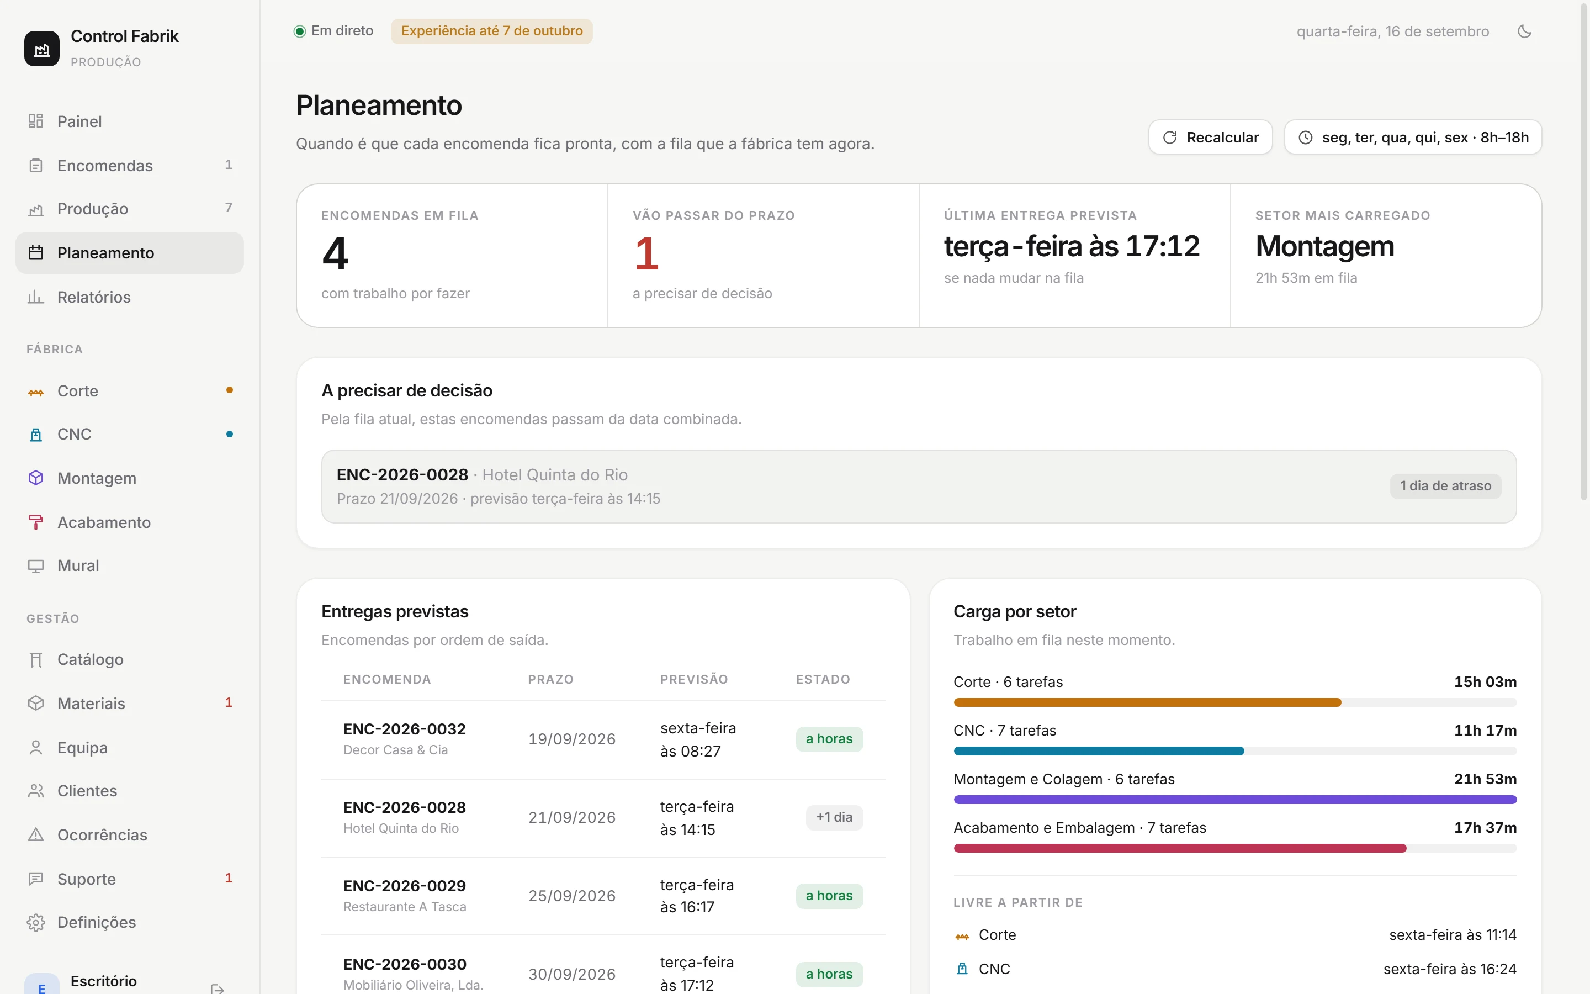Click the CNC machine icon in the sidebar
1590x994 pixels.
tap(35, 435)
